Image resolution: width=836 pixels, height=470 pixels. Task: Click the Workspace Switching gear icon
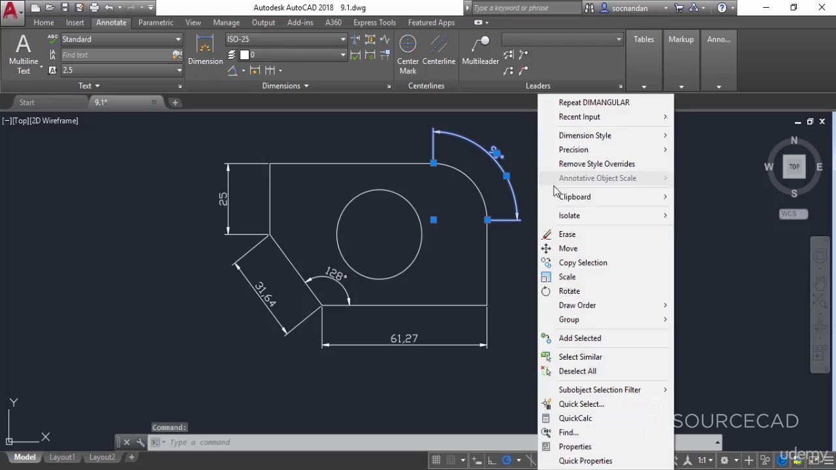pos(724,460)
